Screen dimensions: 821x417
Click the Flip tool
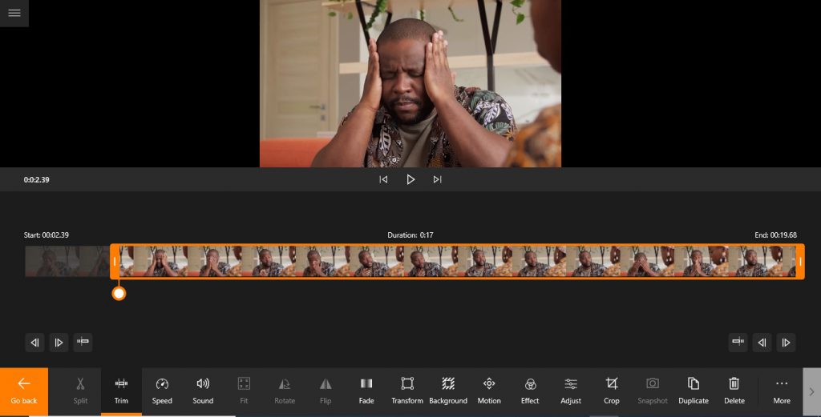coord(326,391)
